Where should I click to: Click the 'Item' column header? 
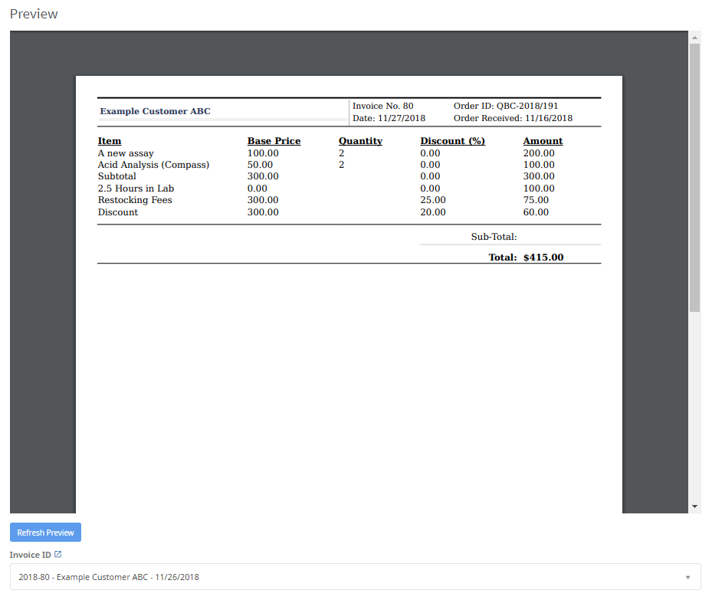pos(110,141)
